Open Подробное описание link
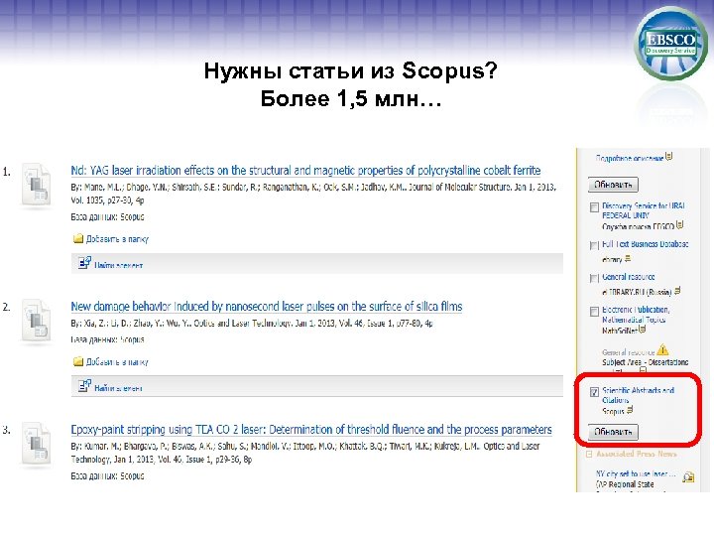The width and height of the screenshot is (714, 536). [x=630, y=158]
